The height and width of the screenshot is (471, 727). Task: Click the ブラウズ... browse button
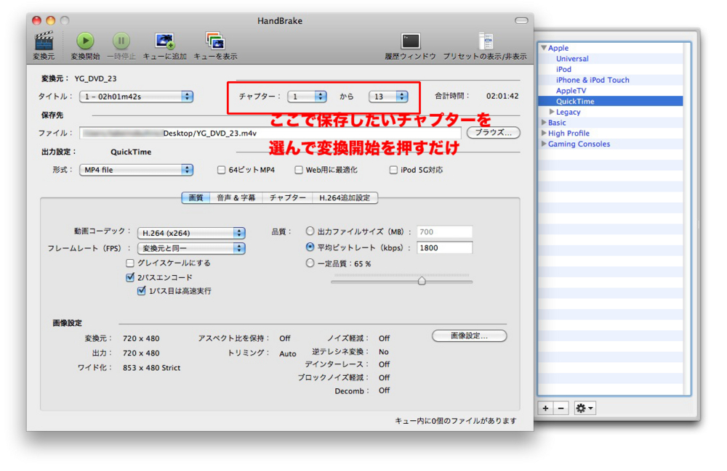(x=494, y=132)
